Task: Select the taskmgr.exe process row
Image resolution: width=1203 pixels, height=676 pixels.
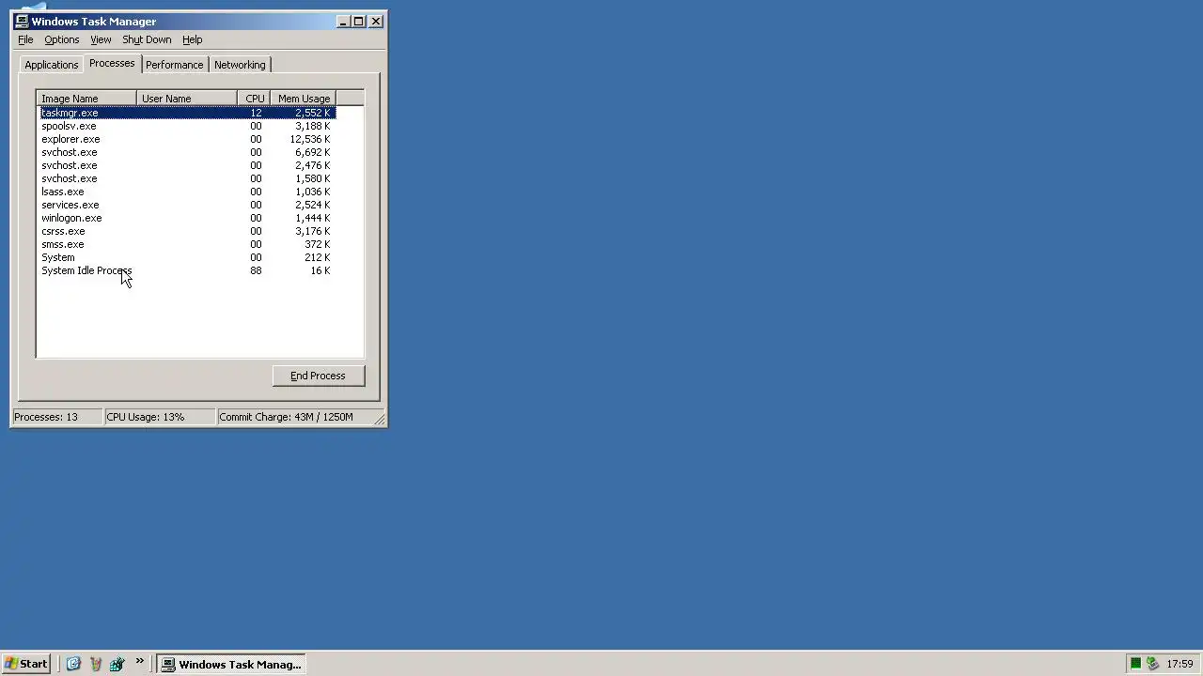Action: 187,113
